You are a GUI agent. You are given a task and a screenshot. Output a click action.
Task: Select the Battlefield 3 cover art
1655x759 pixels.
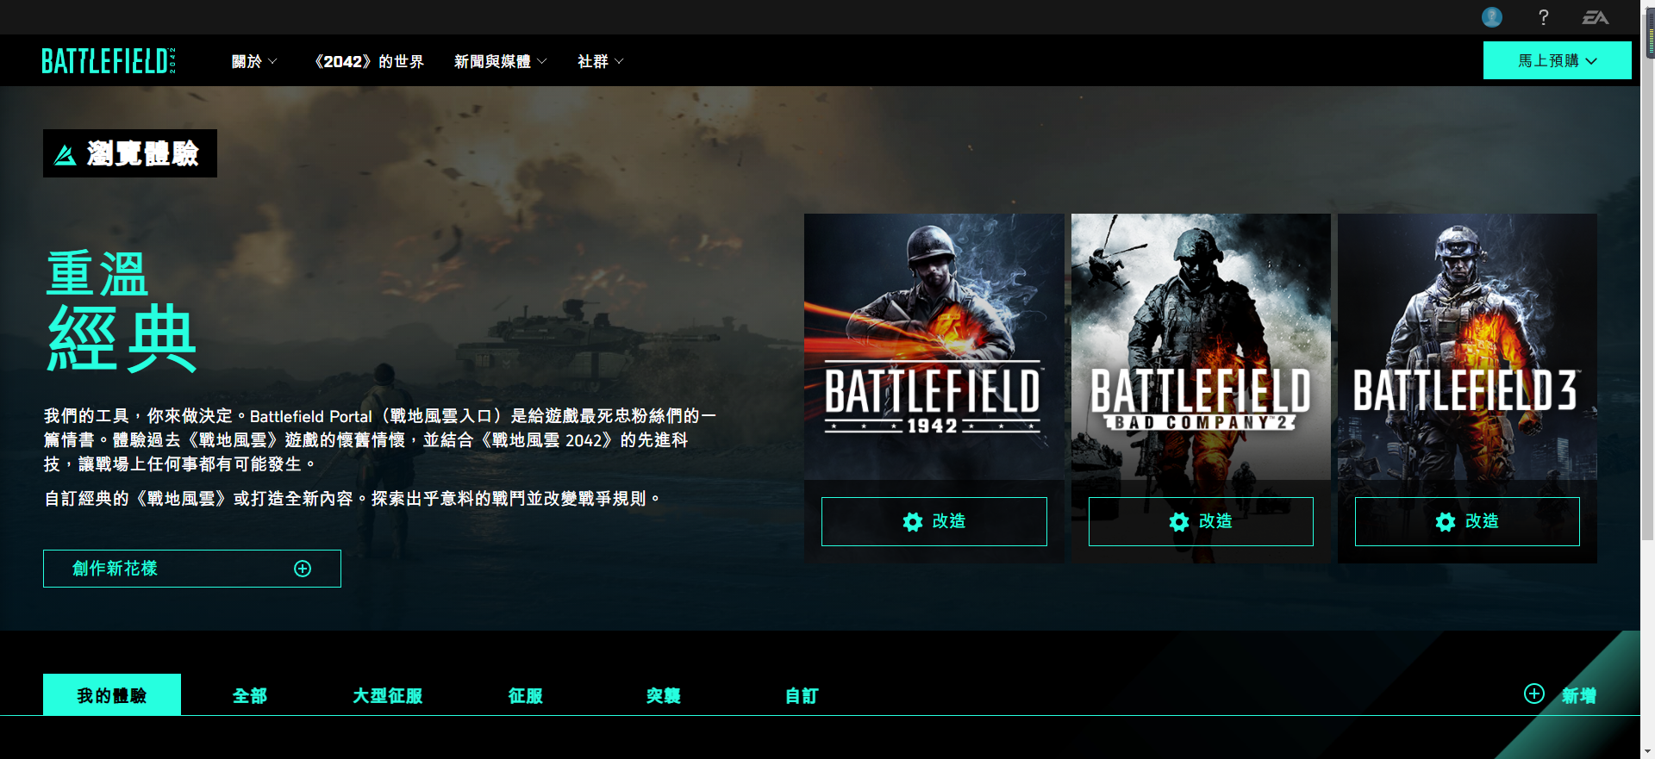[x=1467, y=346]
